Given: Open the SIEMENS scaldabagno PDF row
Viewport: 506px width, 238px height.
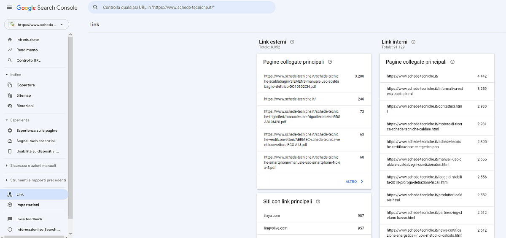Looking at the screenshot, I should coord(314,81).
